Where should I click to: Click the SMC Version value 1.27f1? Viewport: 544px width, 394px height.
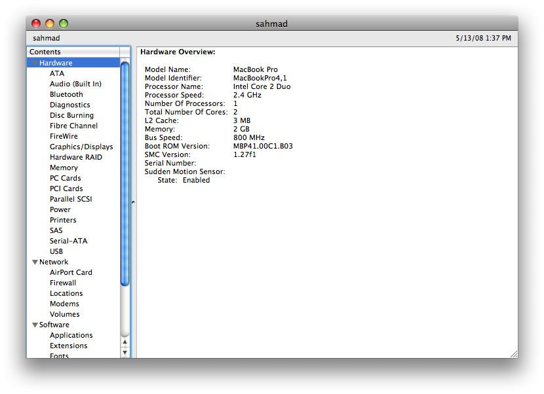244,154
